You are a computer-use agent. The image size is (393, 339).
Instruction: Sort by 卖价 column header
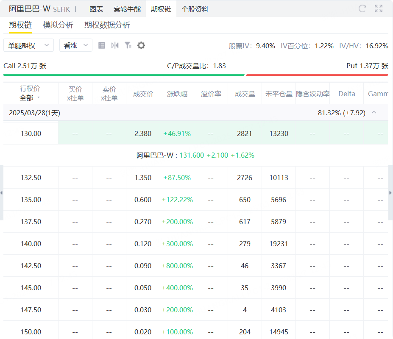[109, 94]
